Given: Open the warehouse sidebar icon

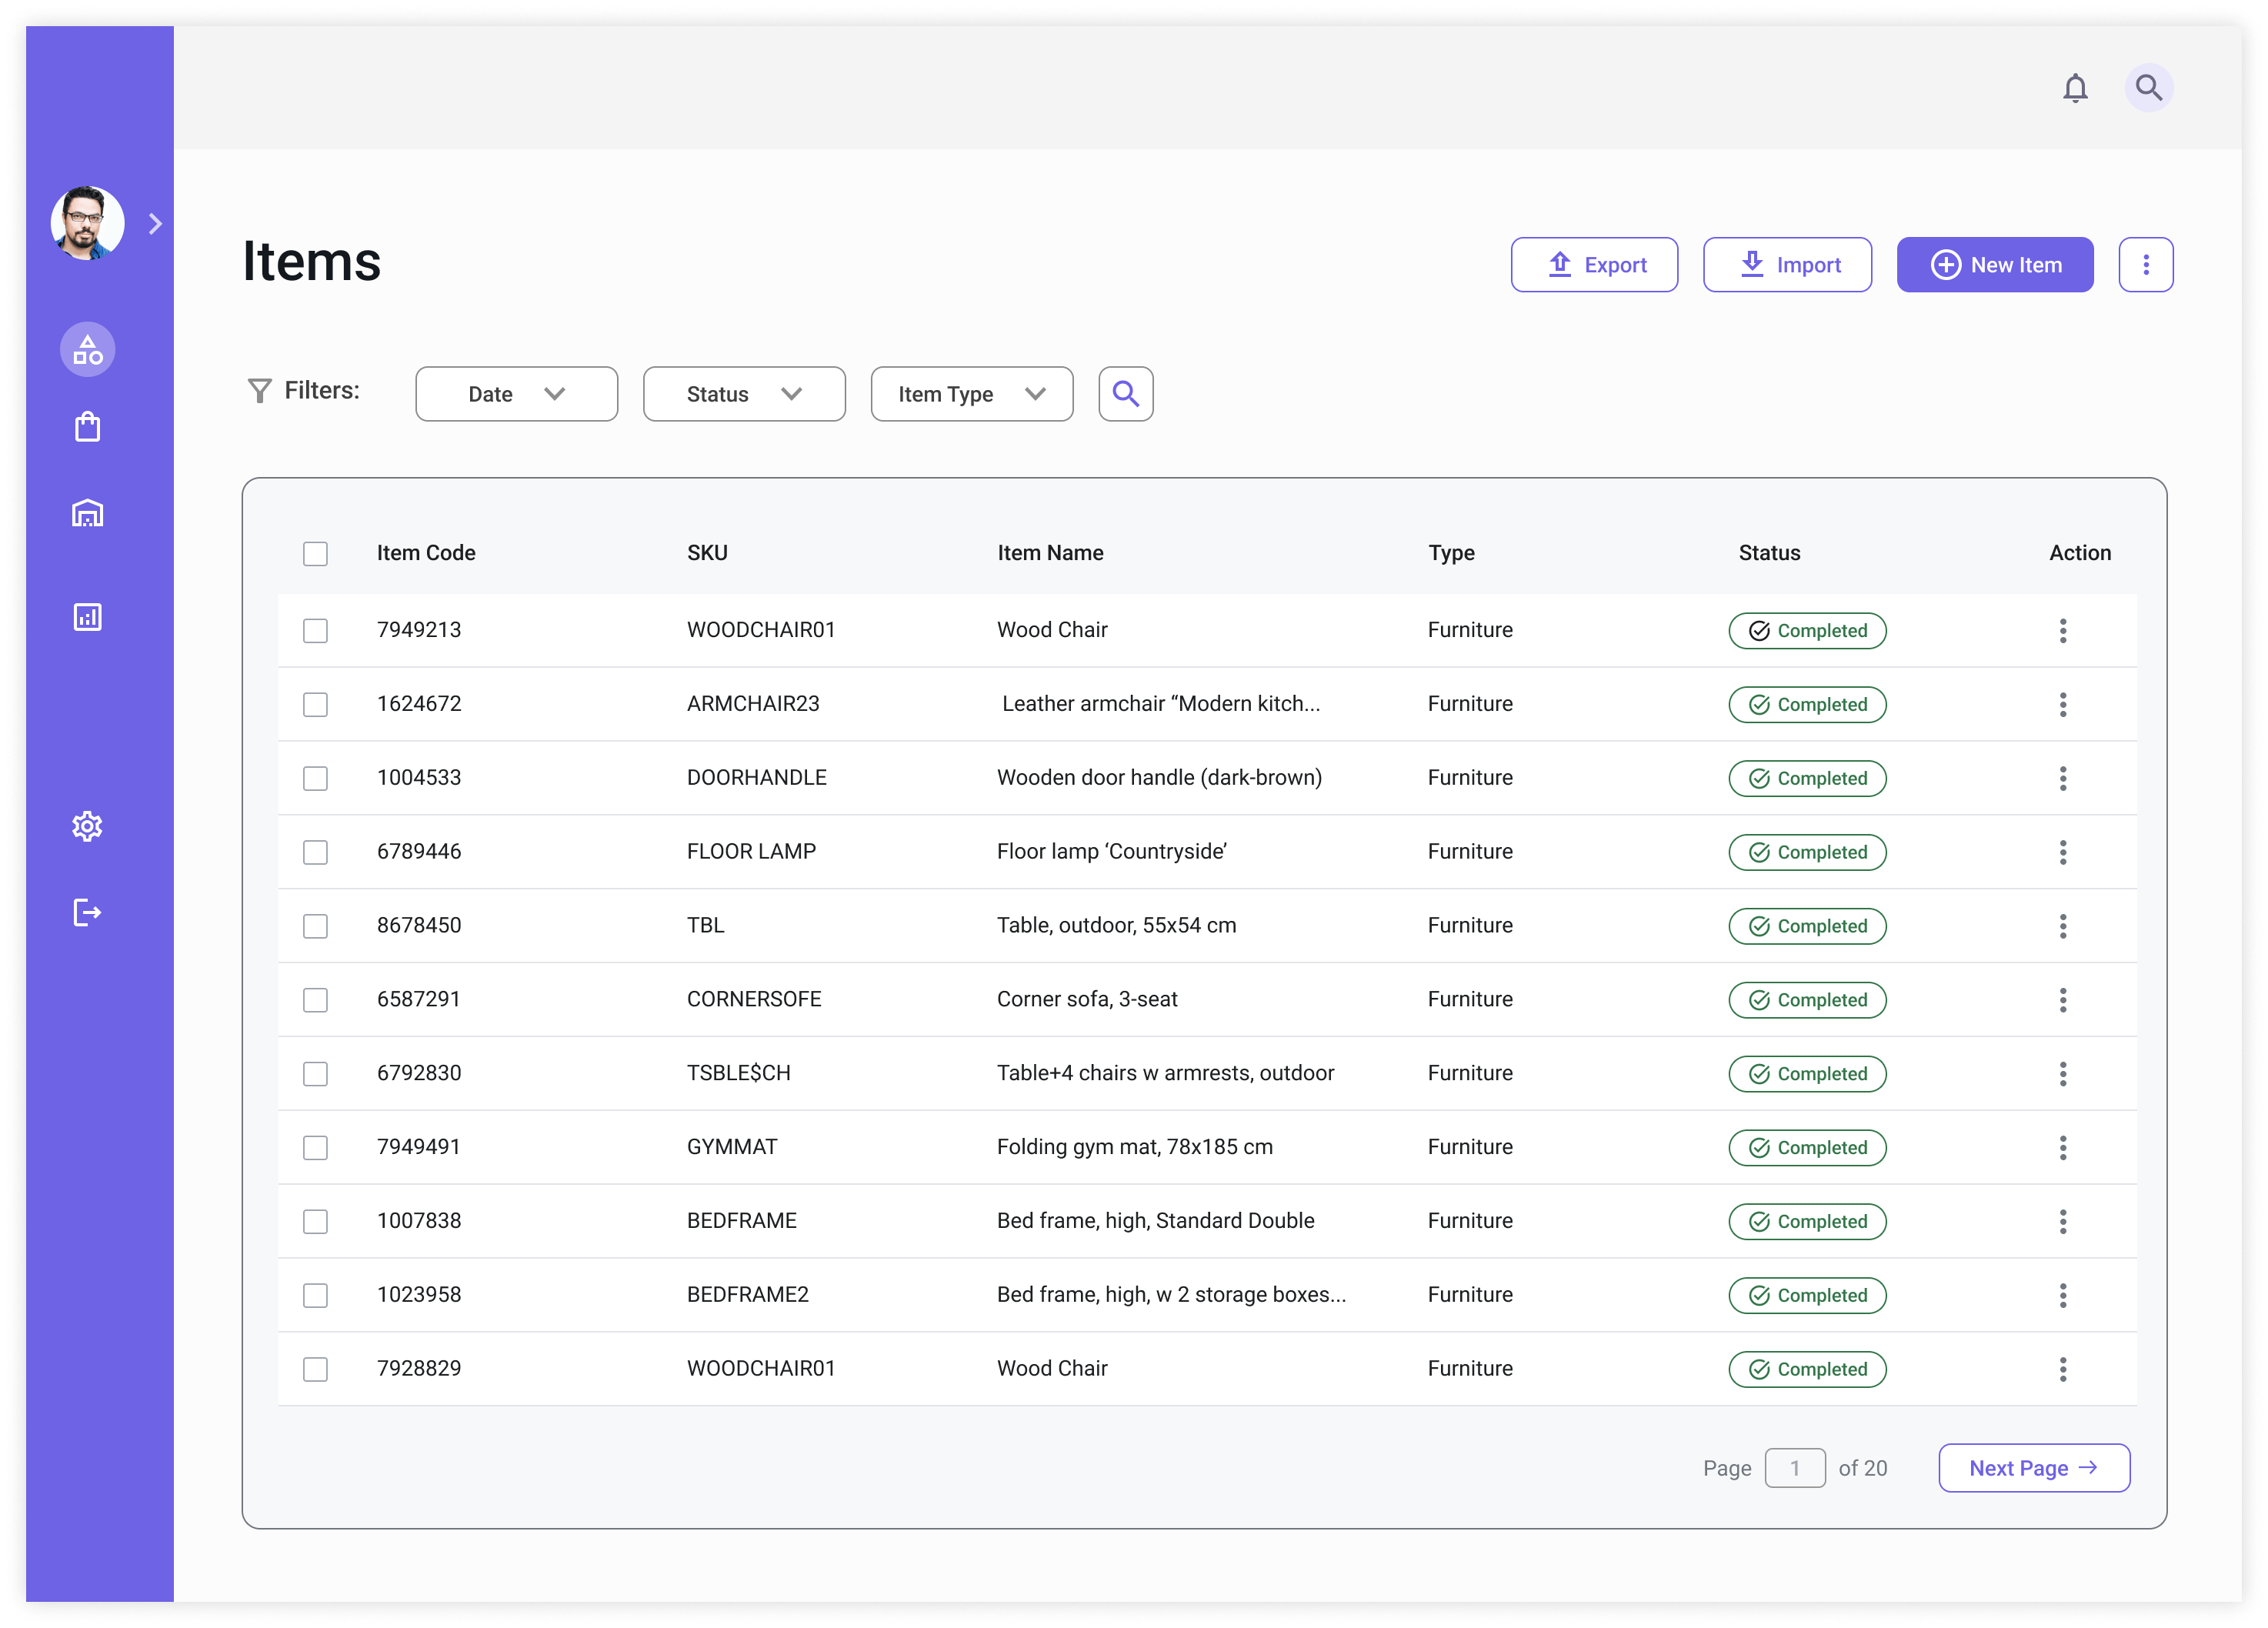Looking at the screenshot, I should click(x=88, y=513).
